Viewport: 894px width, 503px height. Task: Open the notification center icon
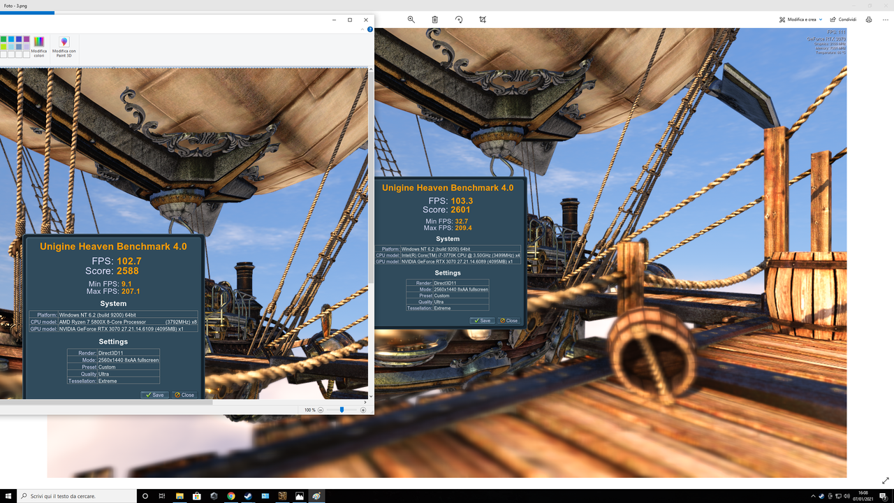(884, 496)
